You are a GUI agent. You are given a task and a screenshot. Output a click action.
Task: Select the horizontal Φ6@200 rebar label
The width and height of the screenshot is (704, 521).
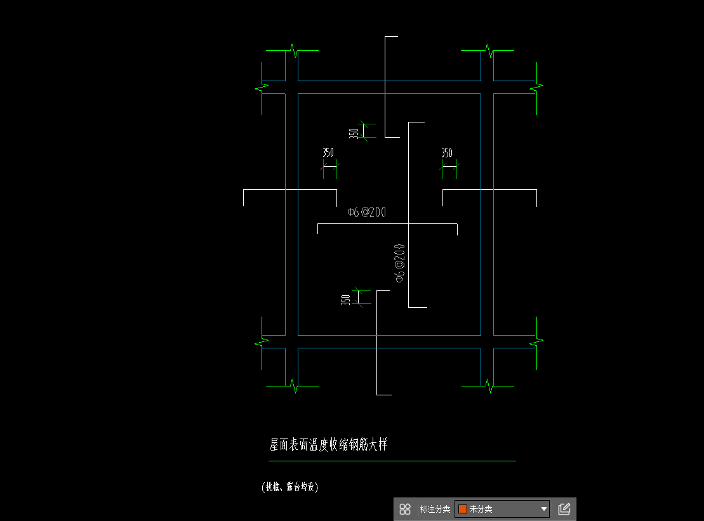(367, 212)
